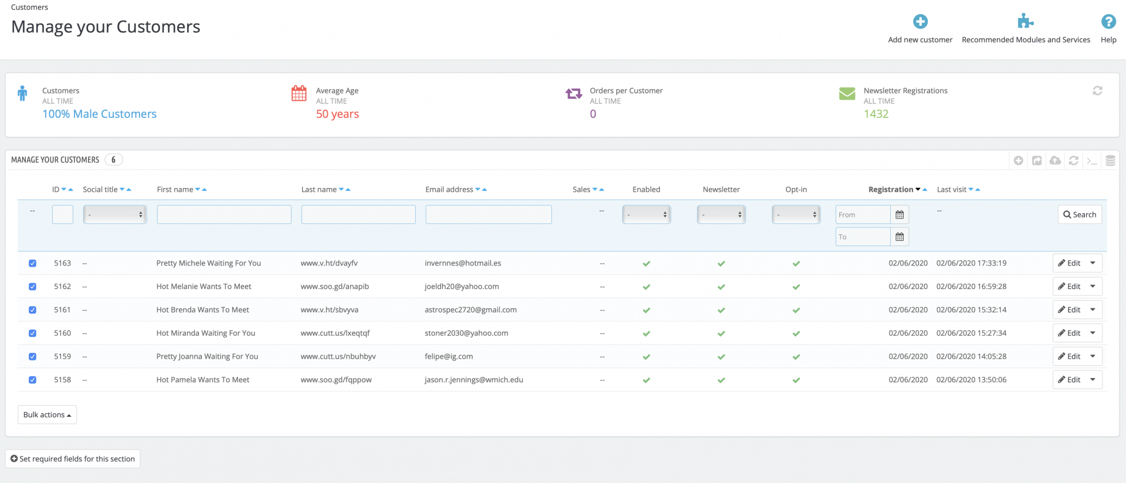The height and width of the screenshot is (483, 1126).
Task: Deselect the row checkbox for customer 5158
Action: click(33, 380)
